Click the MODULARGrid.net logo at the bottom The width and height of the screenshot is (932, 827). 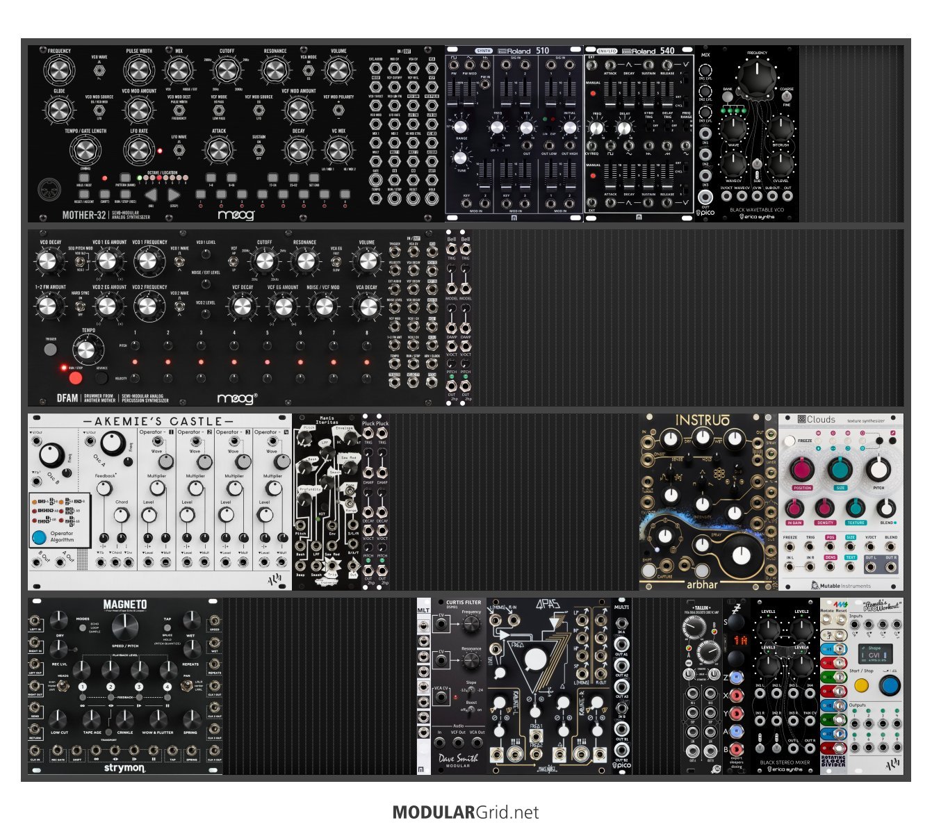[466, 812]
